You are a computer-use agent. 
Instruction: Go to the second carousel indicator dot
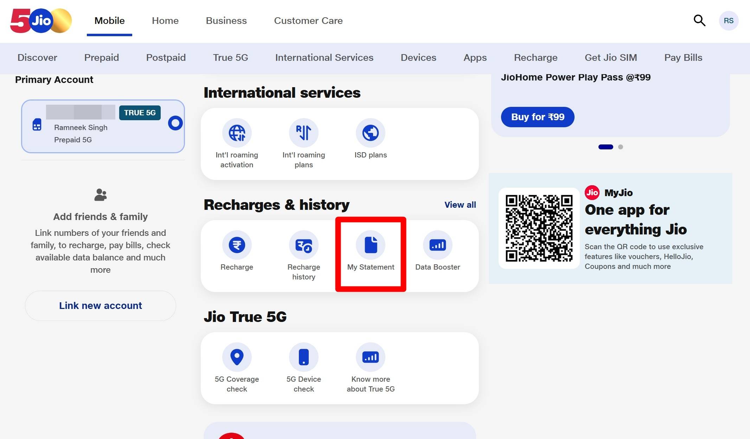[621, 147]
